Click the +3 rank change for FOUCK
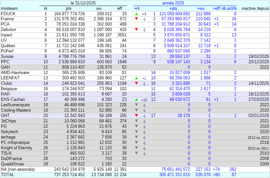The image size is (270, 178). [144, 14]
